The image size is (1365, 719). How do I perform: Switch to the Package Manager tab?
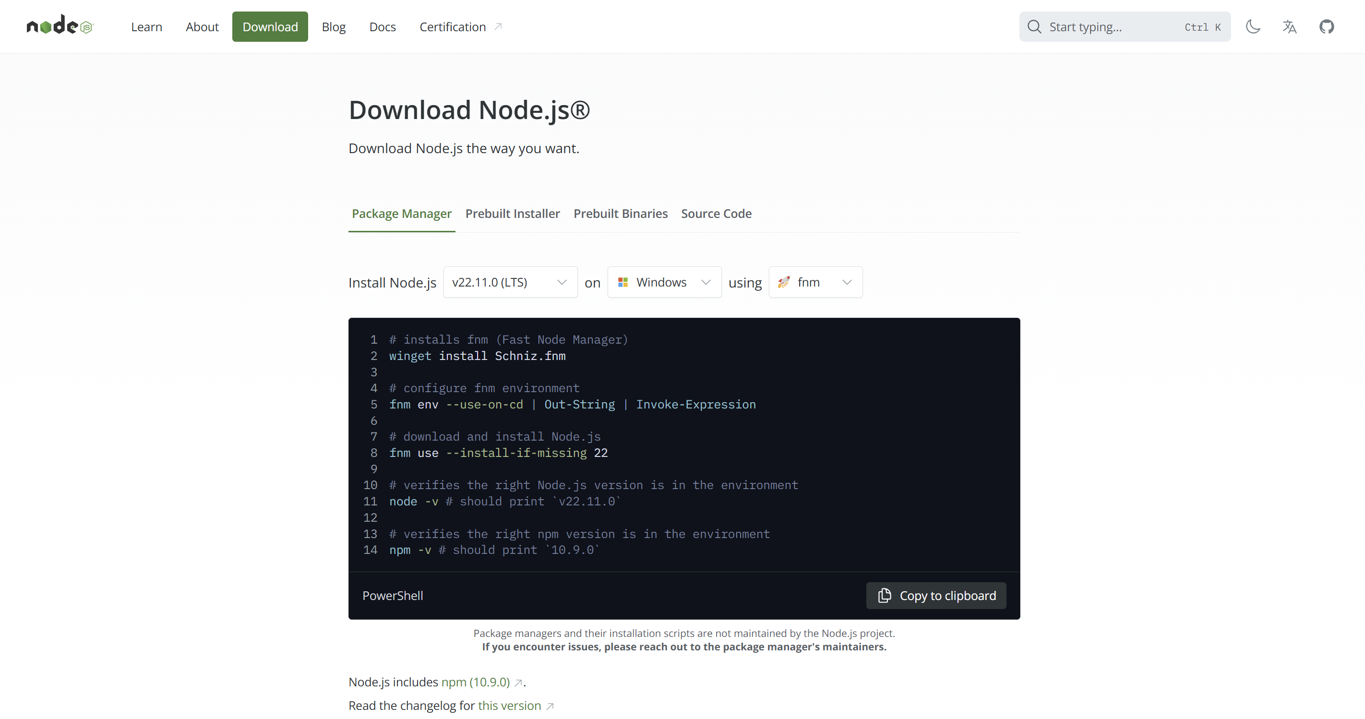[402, 214]
